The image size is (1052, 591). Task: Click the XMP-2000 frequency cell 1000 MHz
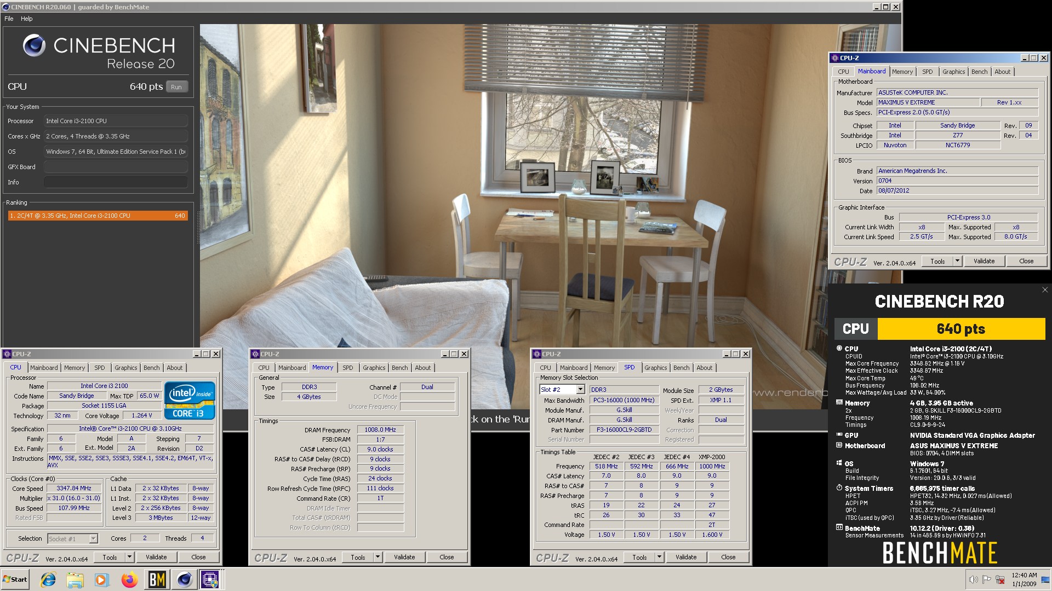(x=712, y=466)
